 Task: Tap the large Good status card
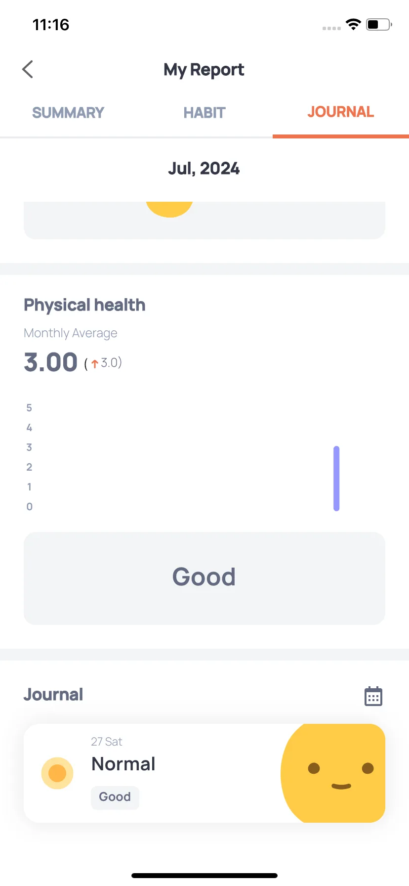click(x=204, y=578)
